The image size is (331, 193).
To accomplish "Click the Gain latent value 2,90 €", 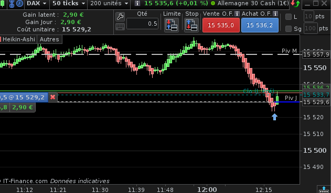I will coord(73,15).
